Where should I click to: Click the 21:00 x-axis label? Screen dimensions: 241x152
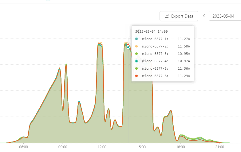pos(219,147)
